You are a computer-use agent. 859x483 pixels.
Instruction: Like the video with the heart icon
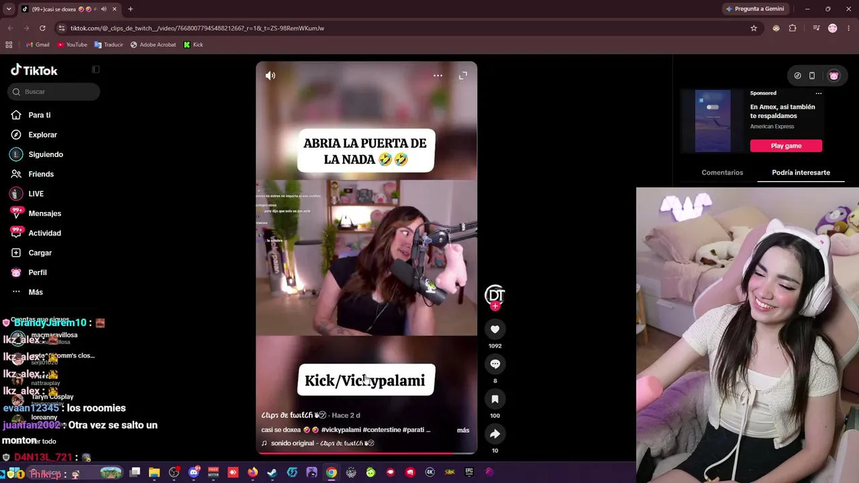(x=495, y=329)
